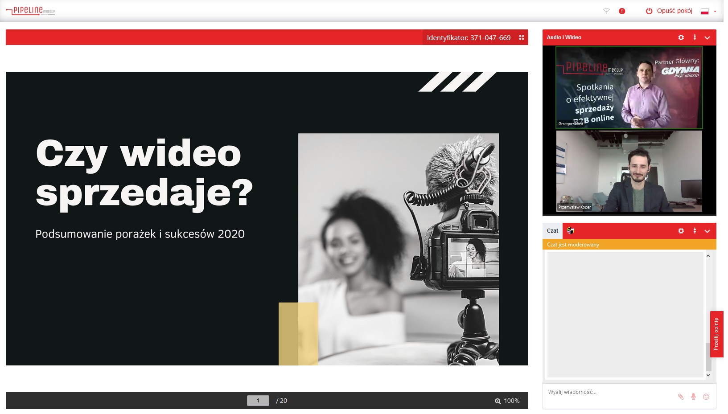The image size is (728, 414).
Task: Collapse the Audio i Wideo panel
Action: [x=707, y=37]
